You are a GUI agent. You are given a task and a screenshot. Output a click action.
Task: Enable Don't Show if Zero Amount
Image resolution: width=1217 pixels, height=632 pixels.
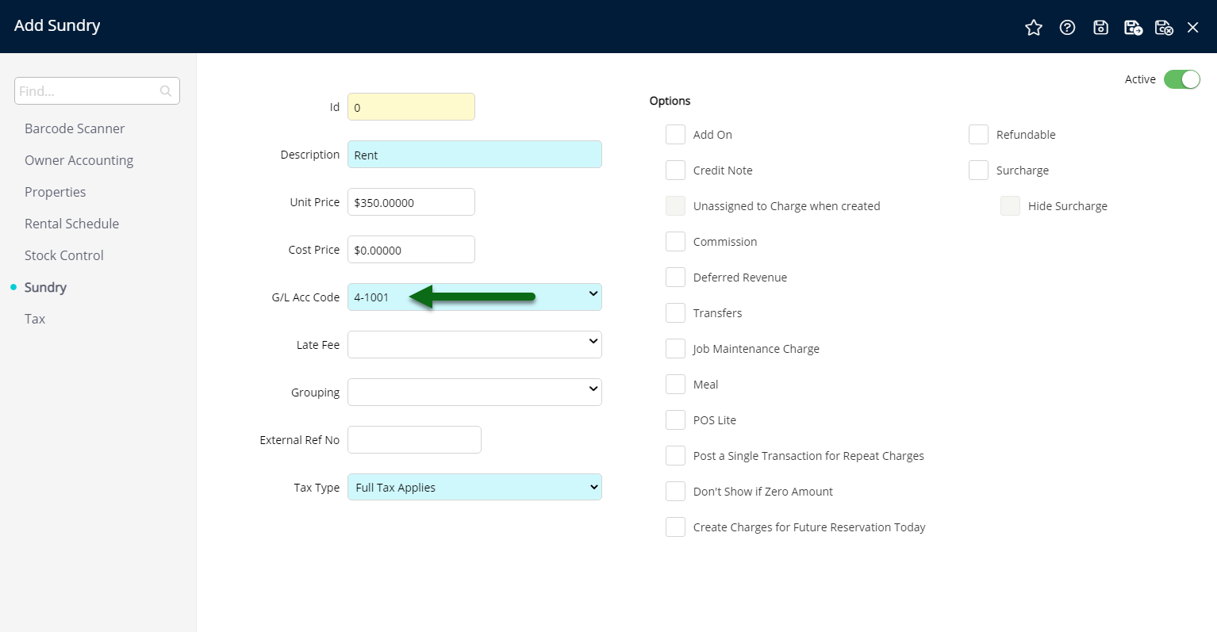click(x=675, y=491)
